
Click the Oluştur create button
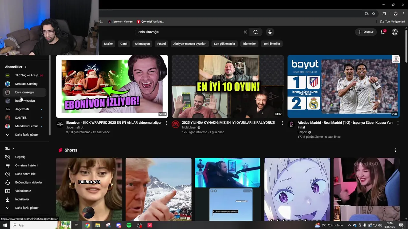click(x=365, y=32)
